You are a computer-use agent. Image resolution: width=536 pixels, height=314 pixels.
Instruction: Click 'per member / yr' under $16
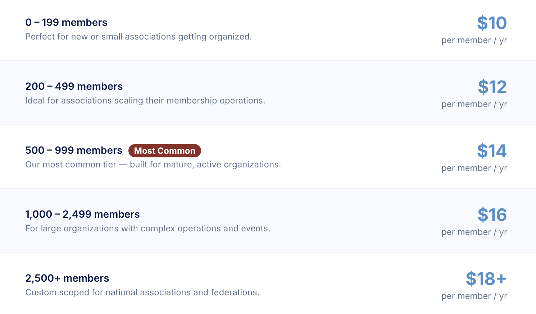pos(474,232)
